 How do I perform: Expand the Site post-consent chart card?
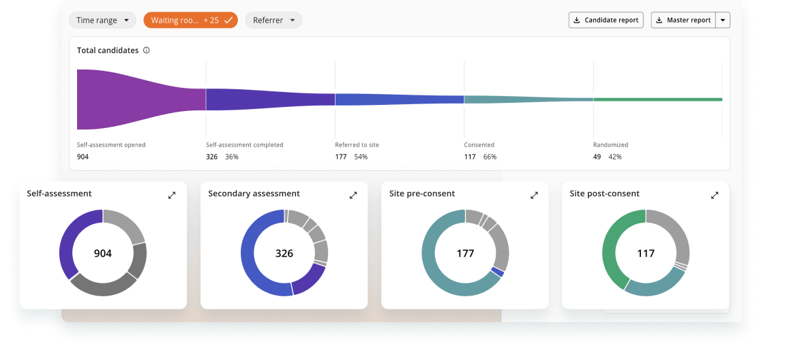[715, 195]
